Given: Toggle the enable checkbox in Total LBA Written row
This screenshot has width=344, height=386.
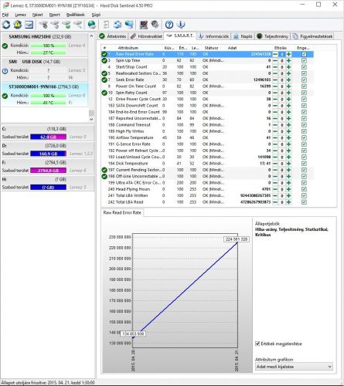Looking at the screenshot, I should pyautogui.click(x=304, y=195).
